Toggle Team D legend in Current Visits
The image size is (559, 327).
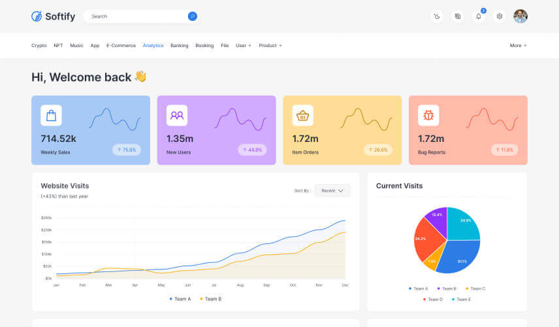(433, 299)
